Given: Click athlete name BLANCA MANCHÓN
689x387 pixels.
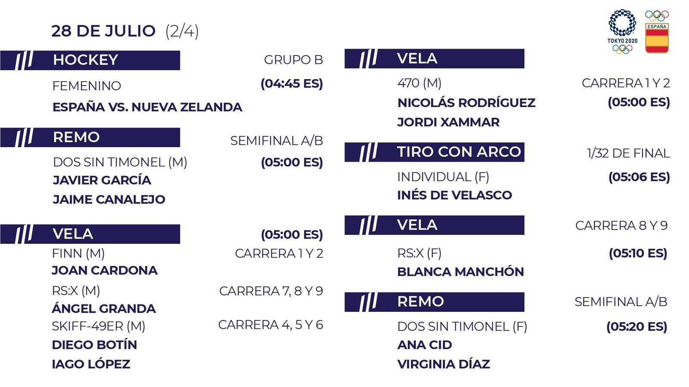Looking at the screenshot, I should pos(461,272).
